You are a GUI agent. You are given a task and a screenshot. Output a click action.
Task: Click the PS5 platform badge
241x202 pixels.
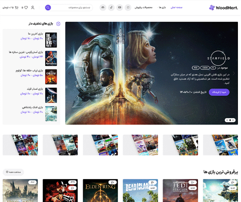coord(195,68)
